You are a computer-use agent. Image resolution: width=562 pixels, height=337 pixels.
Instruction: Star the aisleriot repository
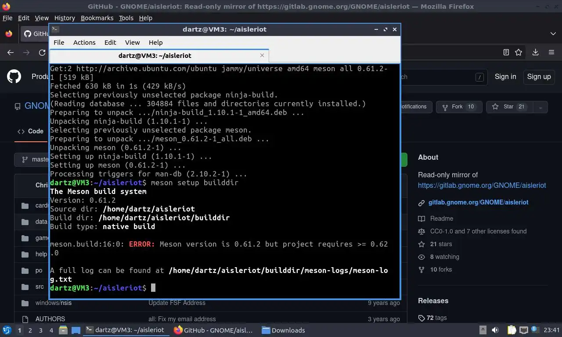[509, 107]
